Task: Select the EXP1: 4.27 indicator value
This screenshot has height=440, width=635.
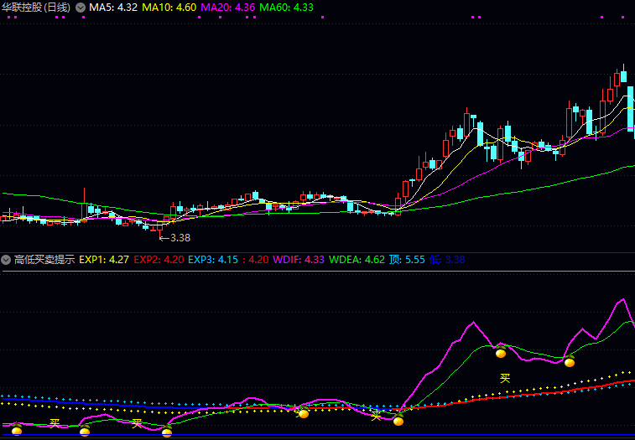Action: pyautogui.click(x=104, y=260)
